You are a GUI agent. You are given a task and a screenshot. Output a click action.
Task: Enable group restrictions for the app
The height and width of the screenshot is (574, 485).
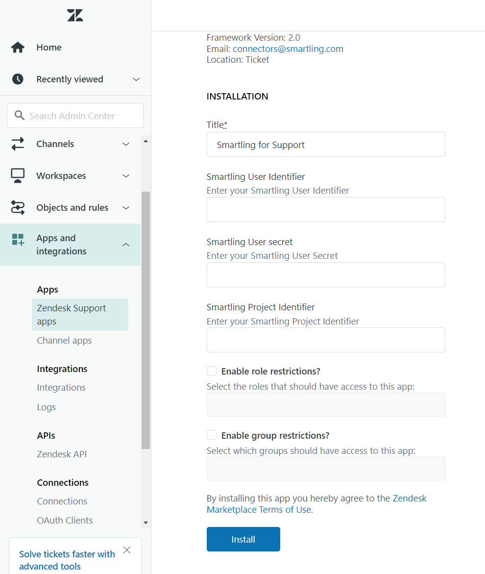tap(211, 435)
